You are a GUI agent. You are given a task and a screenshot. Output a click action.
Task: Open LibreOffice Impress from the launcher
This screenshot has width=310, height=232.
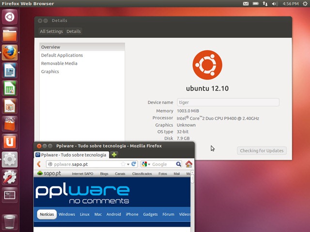[10, 106]
